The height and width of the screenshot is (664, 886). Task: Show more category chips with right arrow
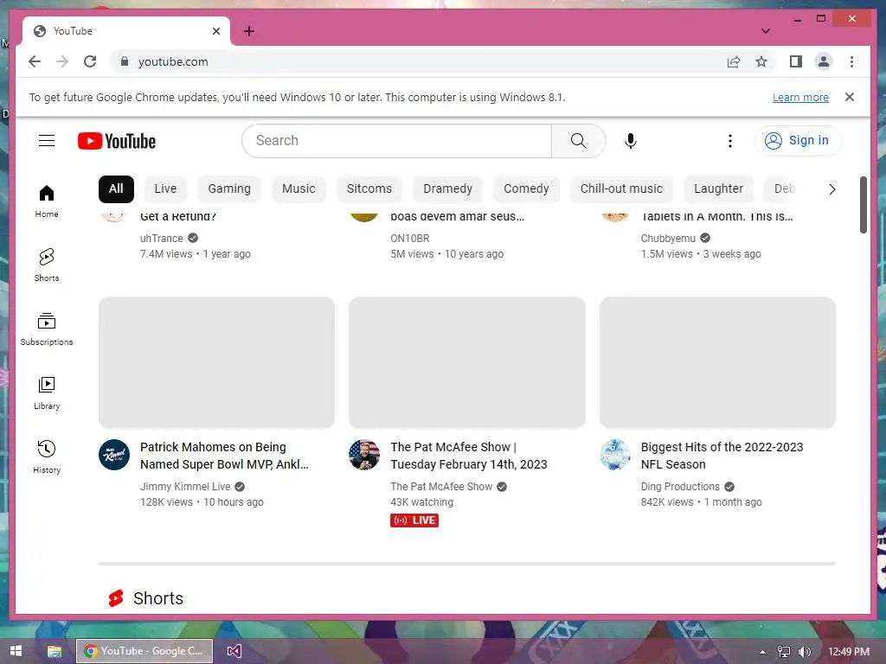831,189
